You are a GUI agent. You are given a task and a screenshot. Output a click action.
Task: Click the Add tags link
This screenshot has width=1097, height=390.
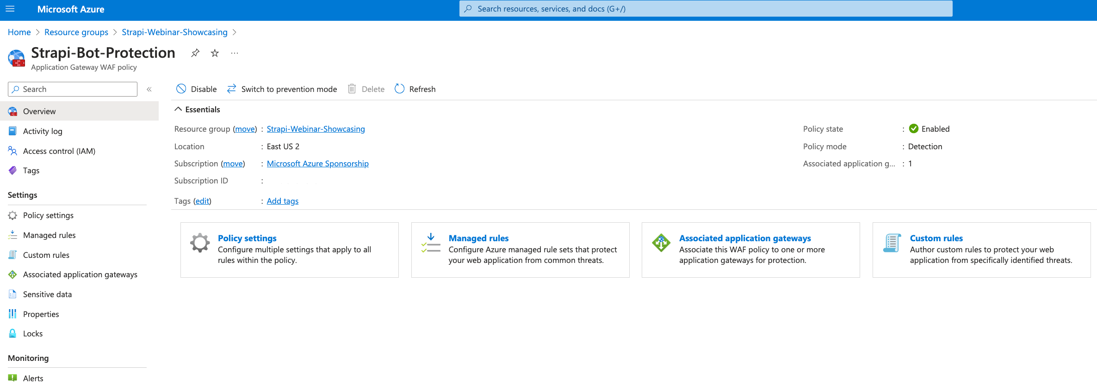pos(283,201)
